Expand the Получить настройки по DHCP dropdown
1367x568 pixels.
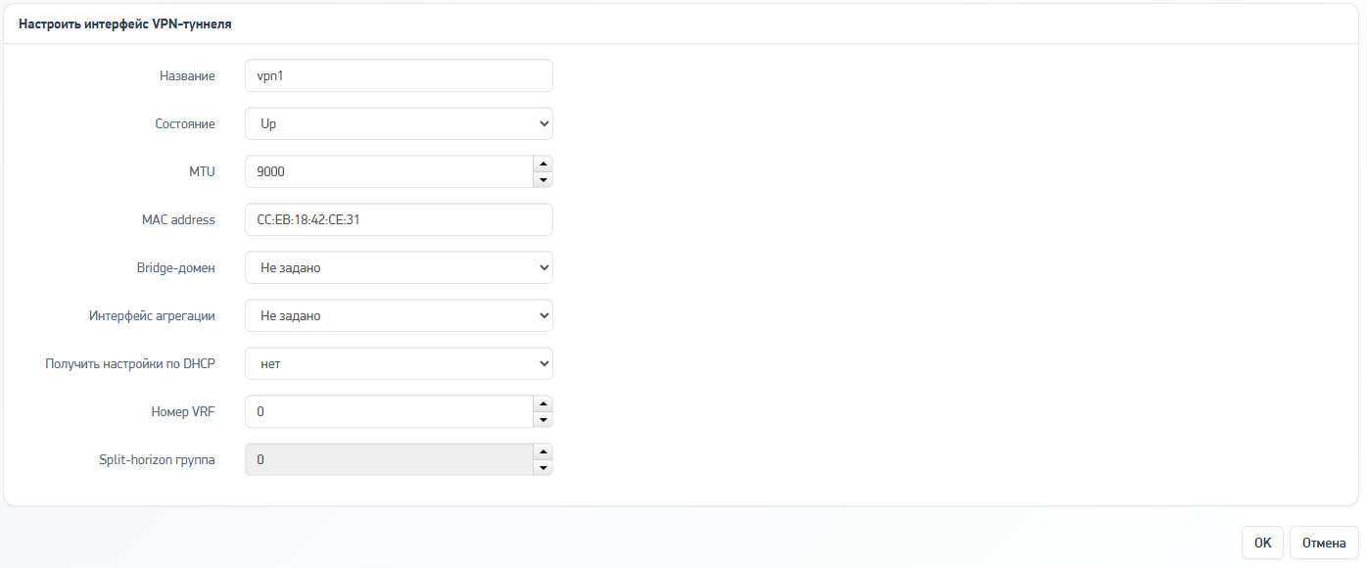(x=399, y=363)
